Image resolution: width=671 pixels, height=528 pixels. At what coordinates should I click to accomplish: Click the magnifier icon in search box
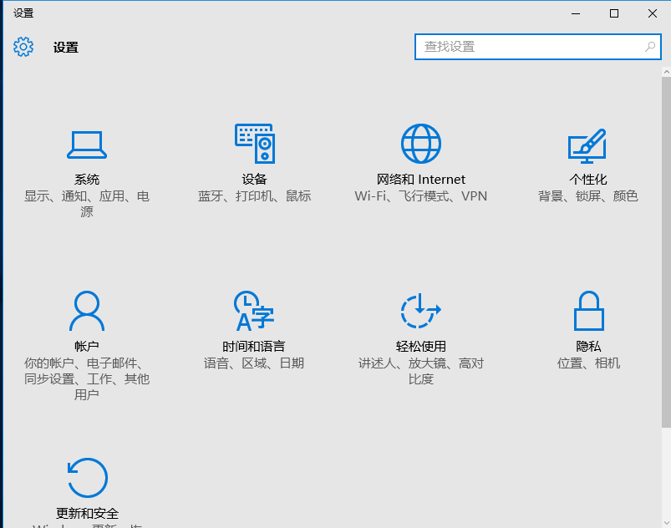click(x=649, y=47)
